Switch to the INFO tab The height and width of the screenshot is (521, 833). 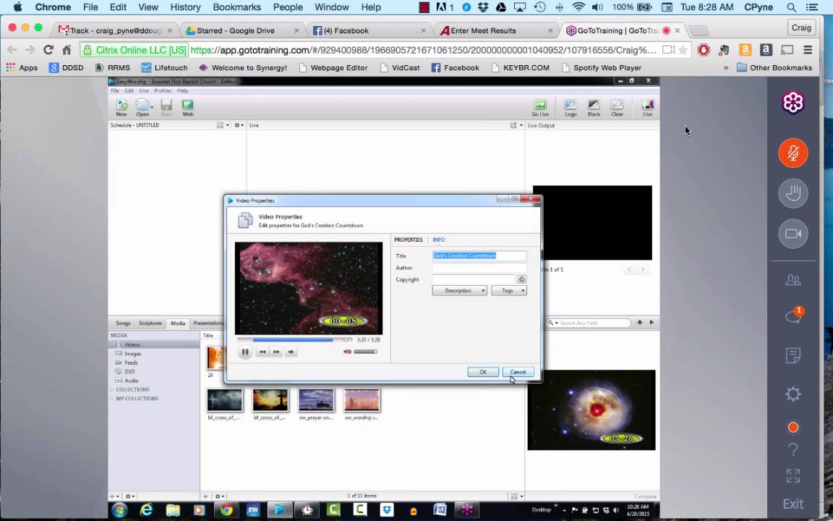(x=438, y=240)
